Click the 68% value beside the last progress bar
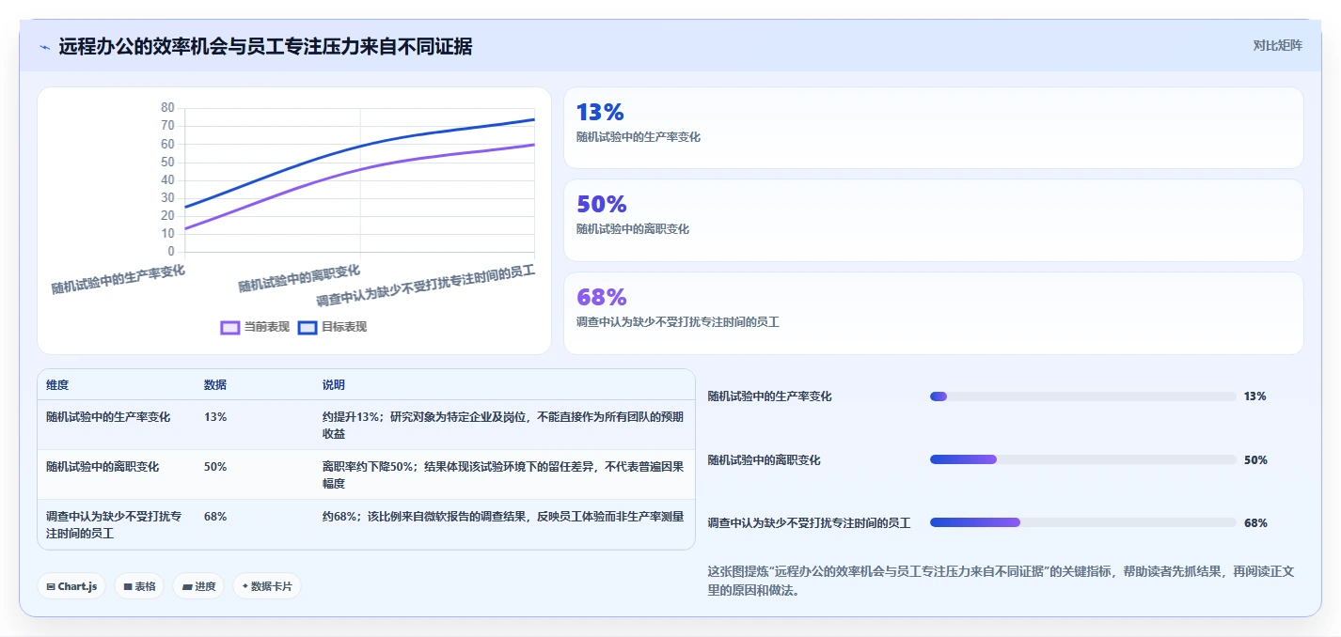 pyautogui.click(x=1255, y=522)
